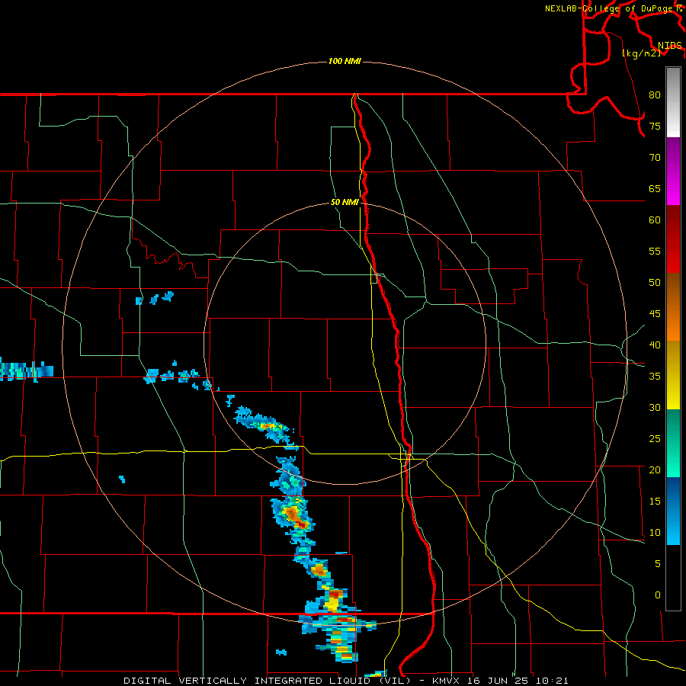Click the 40 scale value
686x686 pixels.
pyautogui.click(x=655, y=345)
